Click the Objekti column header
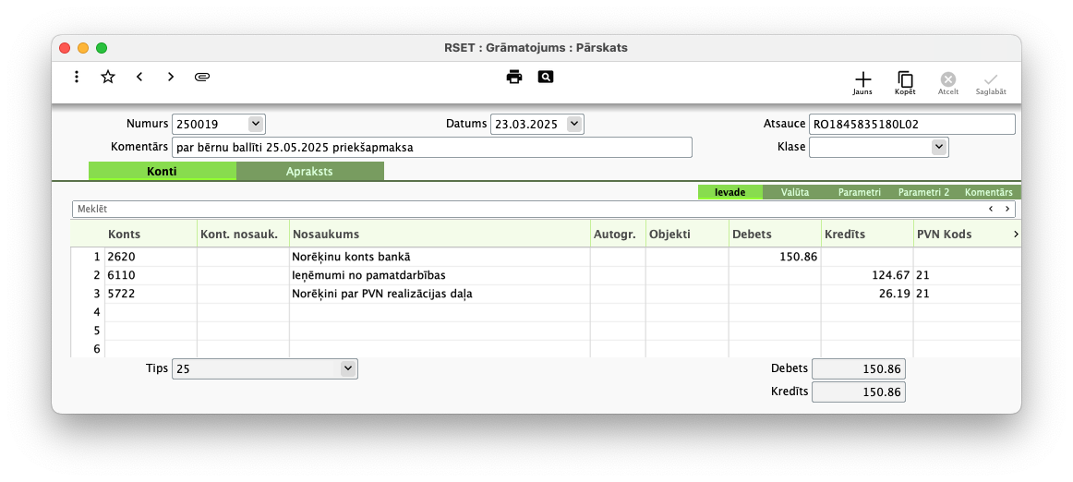This screenshot has width=1073, height=482. 688,235
